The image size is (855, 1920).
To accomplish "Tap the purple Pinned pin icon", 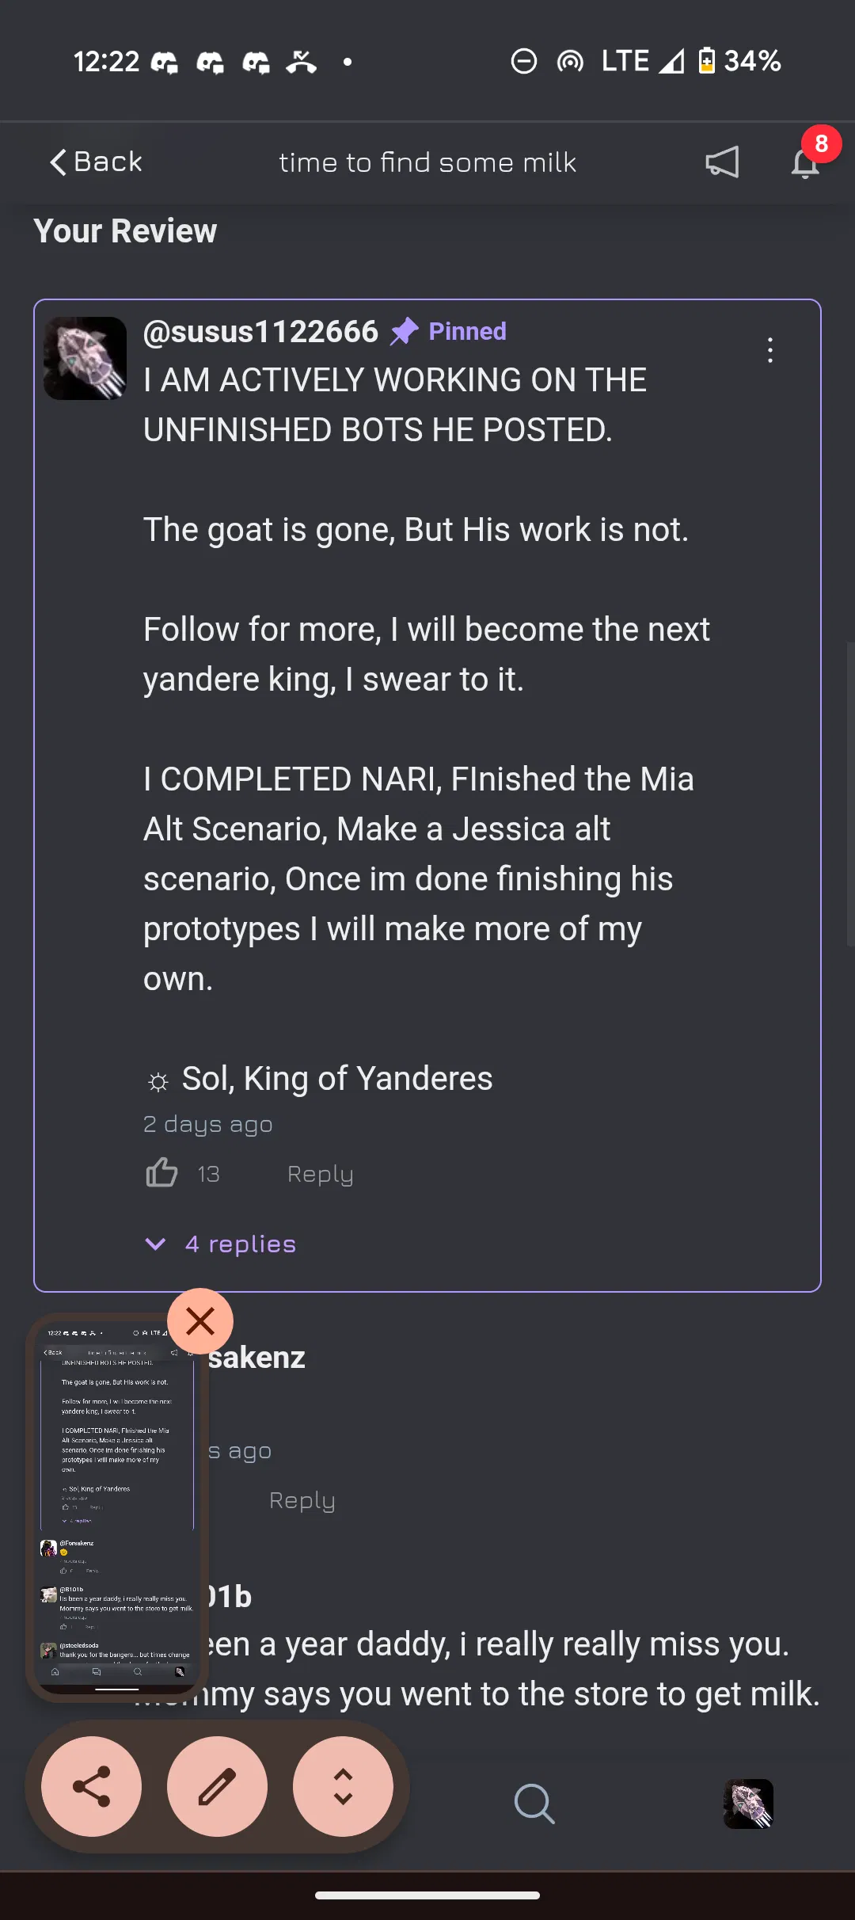I will click(405, 331).
